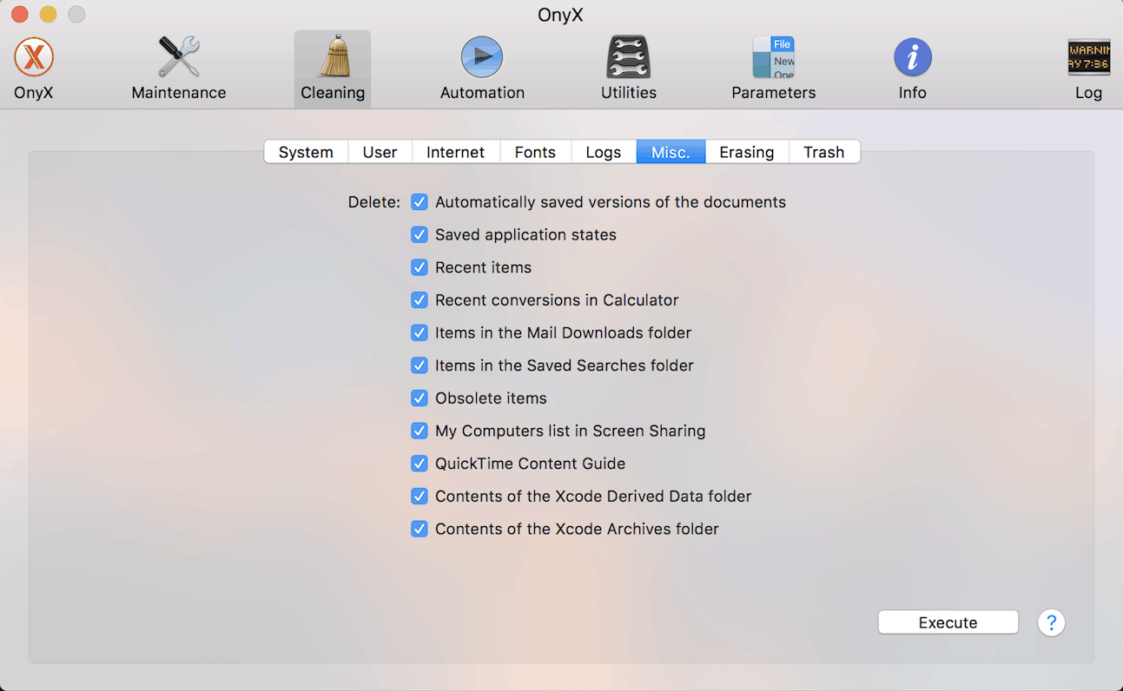Open help with the question mark button

tap(1051, 622)
